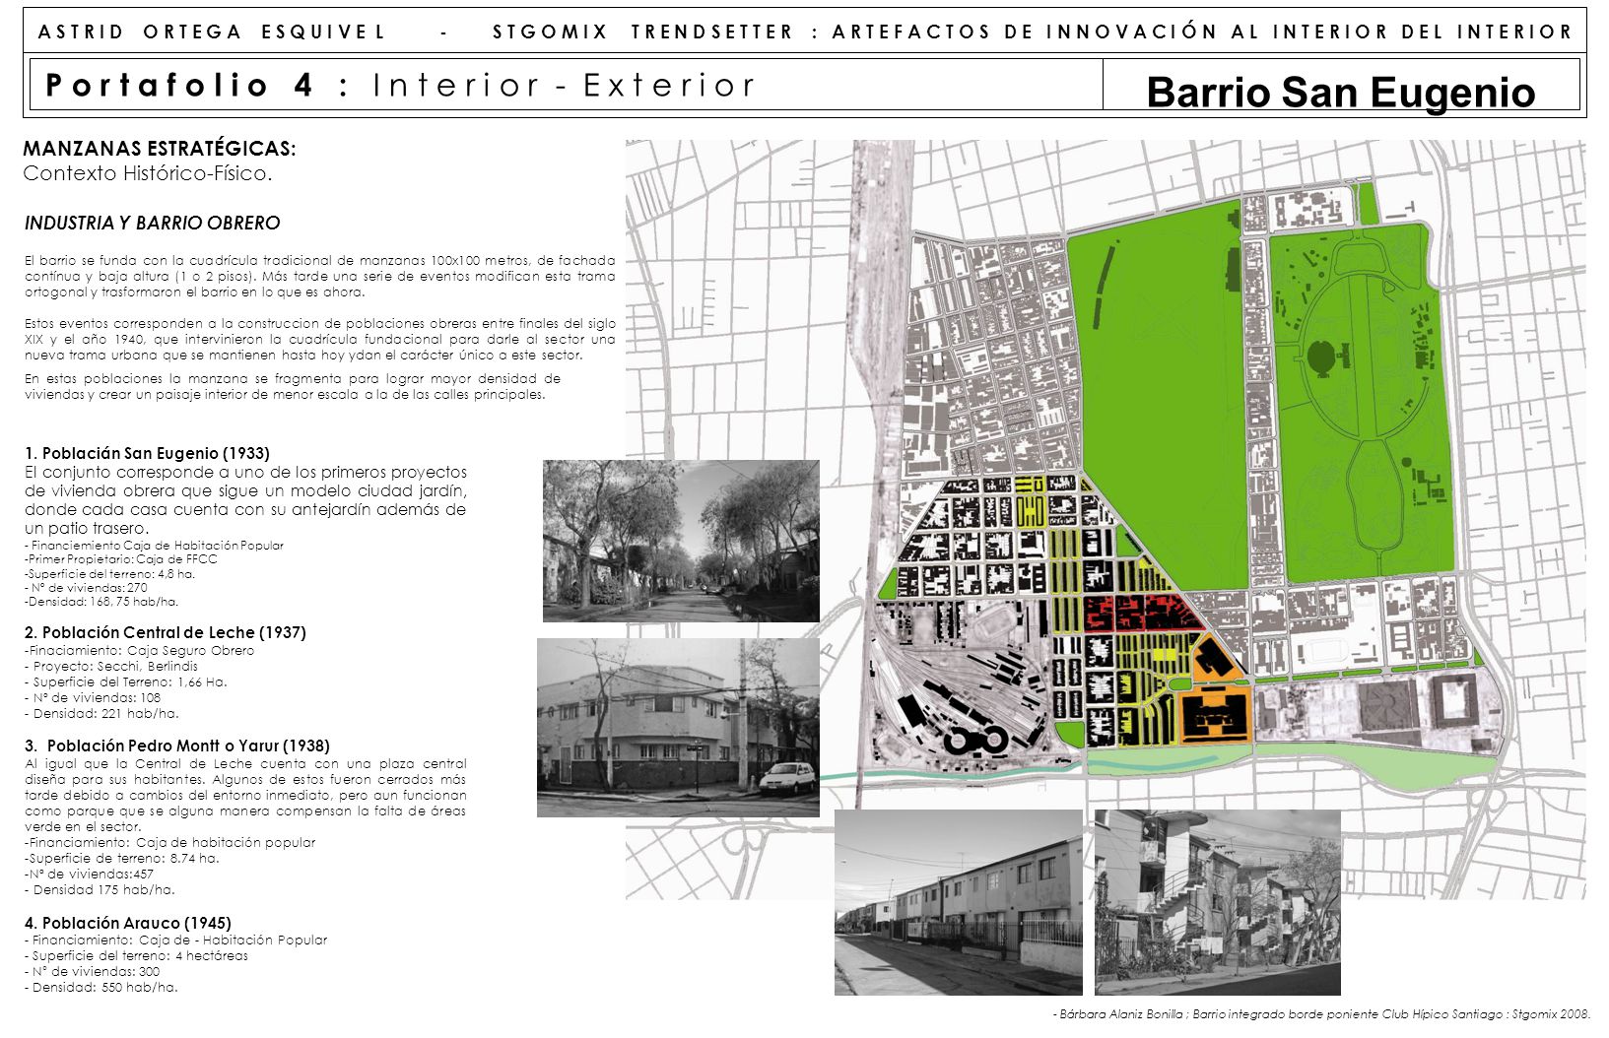Select the line Densidad: 221 hab/ha.
1609x1038 pixels.
tap(102, 713)
